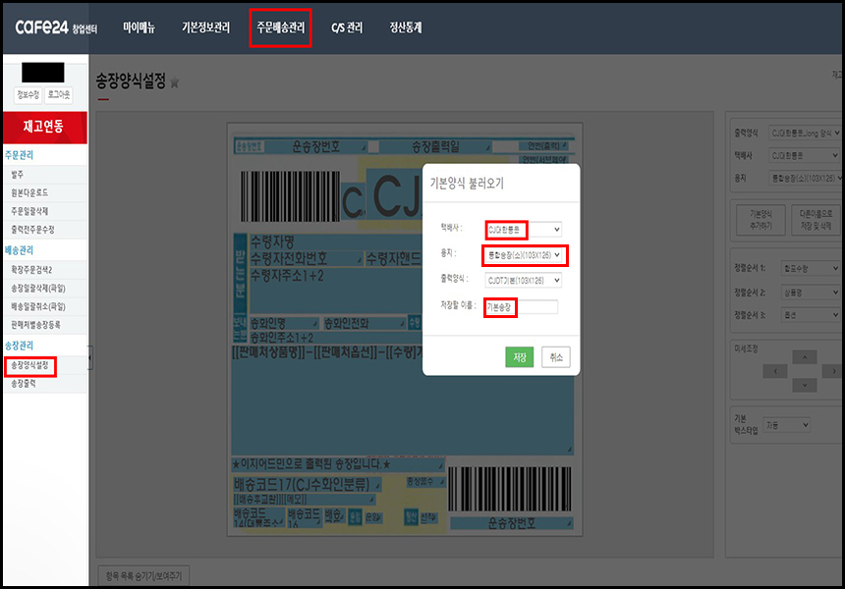Image resolution: width=845 pixels, height=589 pixels.
Task: Open the 용지 dropdown in the dialog
Action: coord(524,255)
